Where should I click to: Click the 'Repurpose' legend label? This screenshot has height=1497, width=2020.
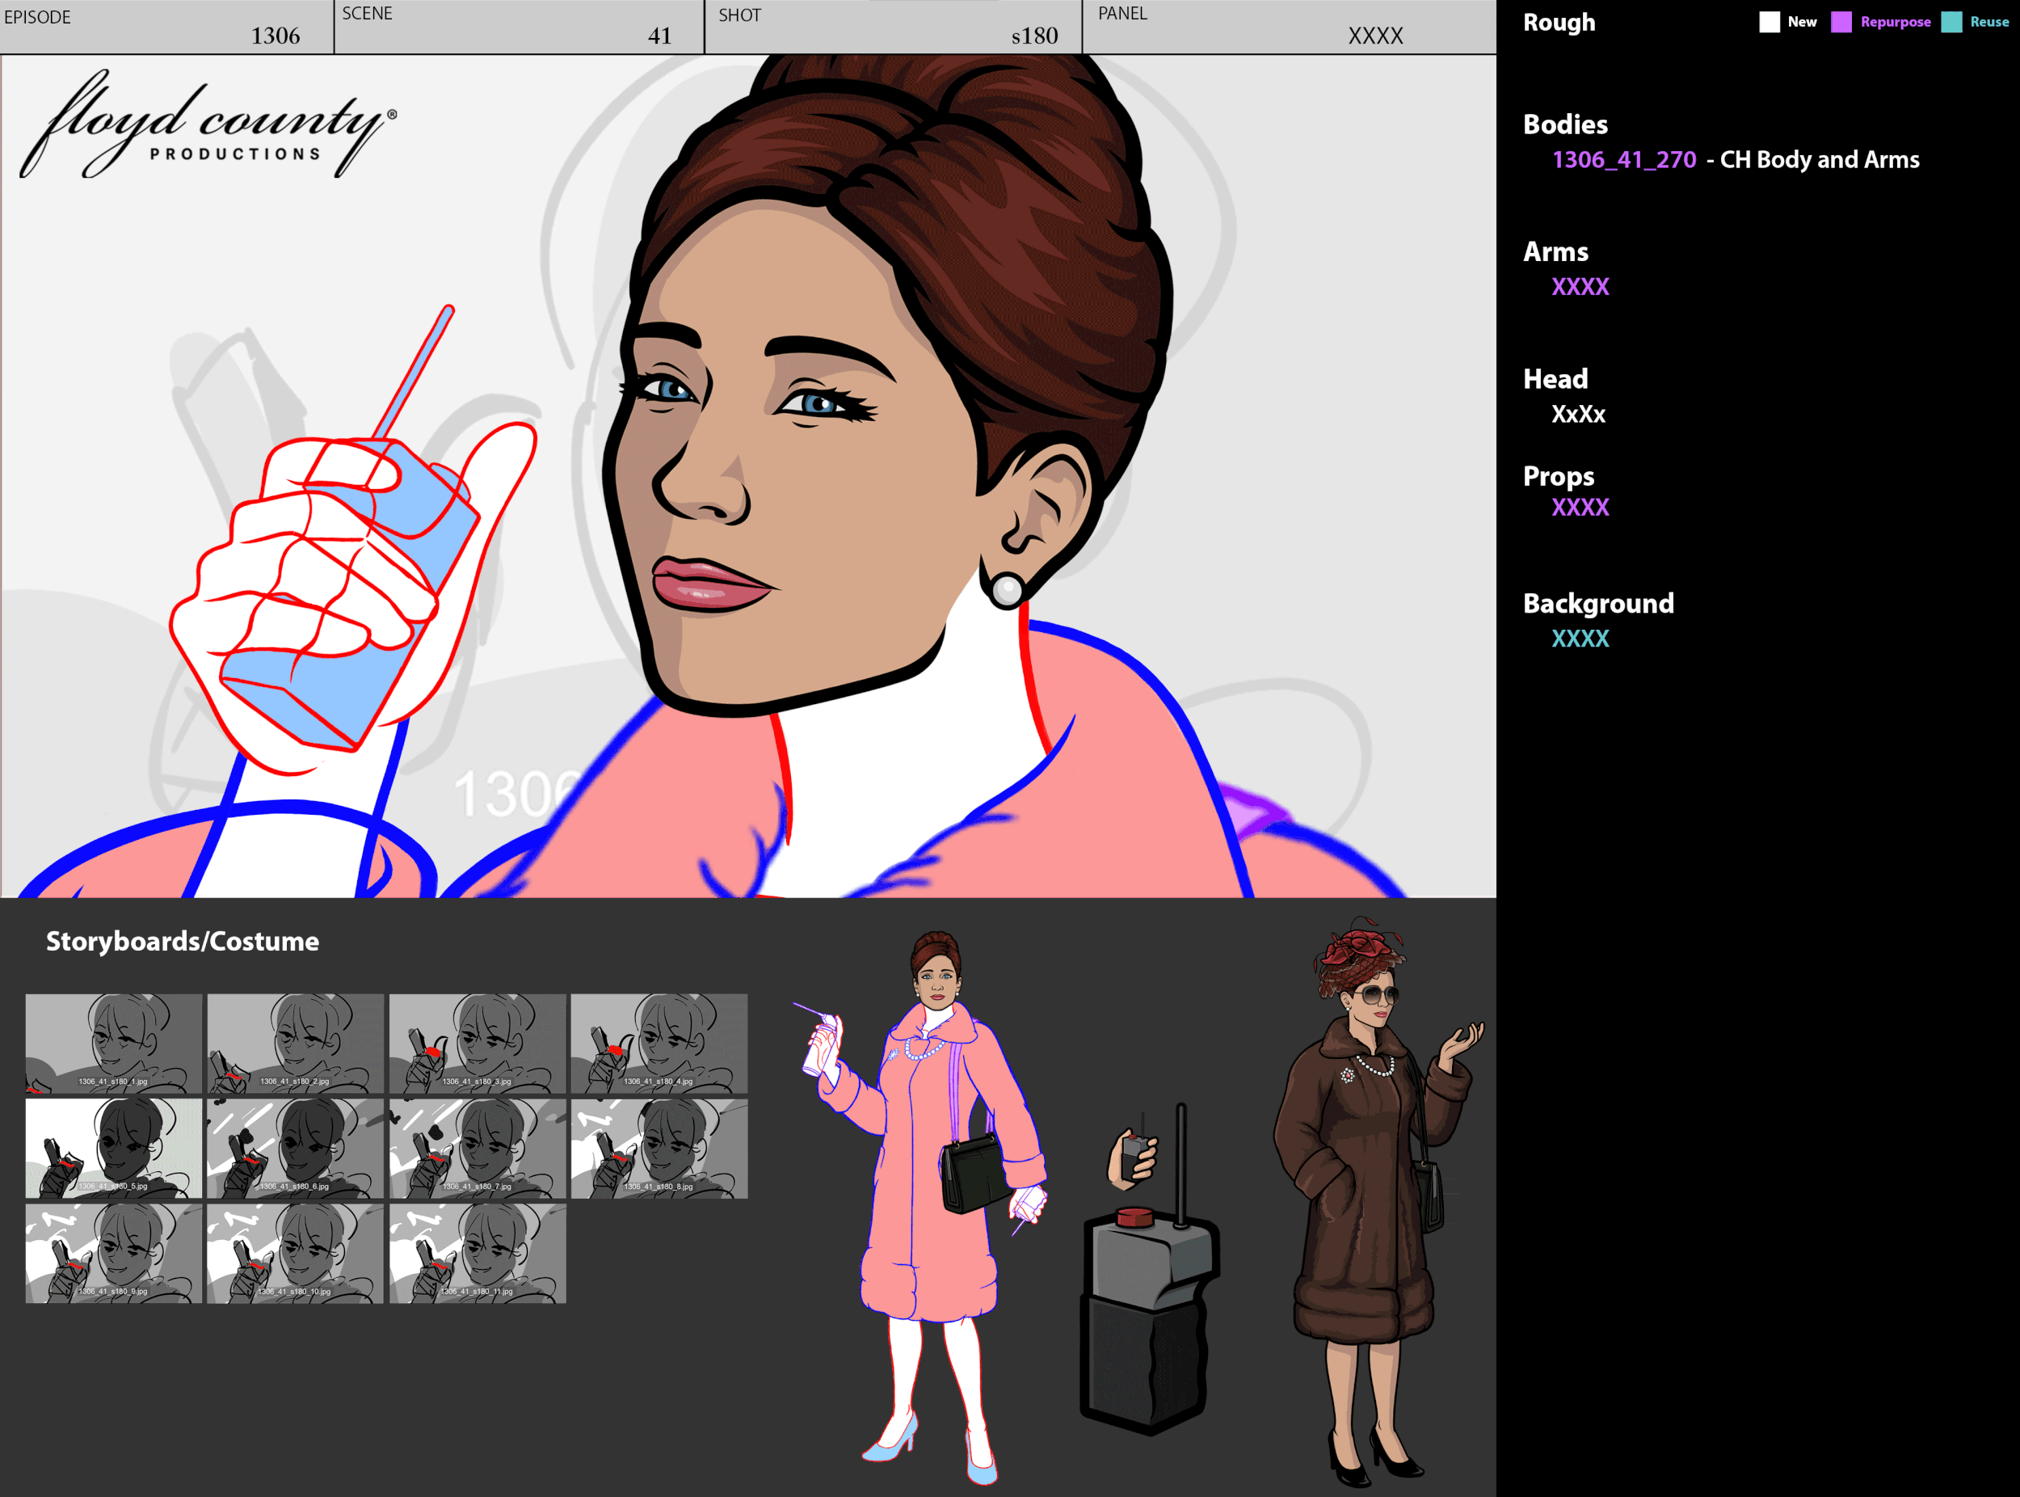pos(1895,22)
